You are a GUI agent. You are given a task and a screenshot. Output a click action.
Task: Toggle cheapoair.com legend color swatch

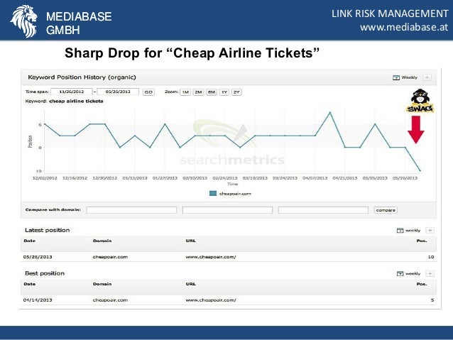(213, 194)
